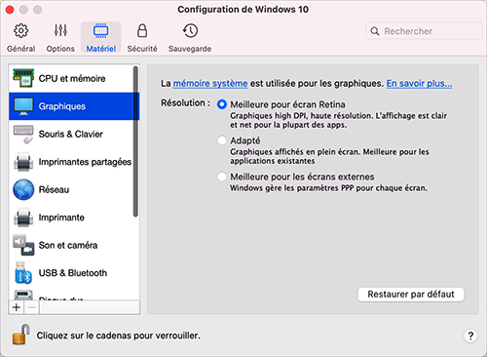Viewport: 487px width, 357px height.
Task: Open the En savoir plus link
Action: pyautogui.click(x=419, y=84)
